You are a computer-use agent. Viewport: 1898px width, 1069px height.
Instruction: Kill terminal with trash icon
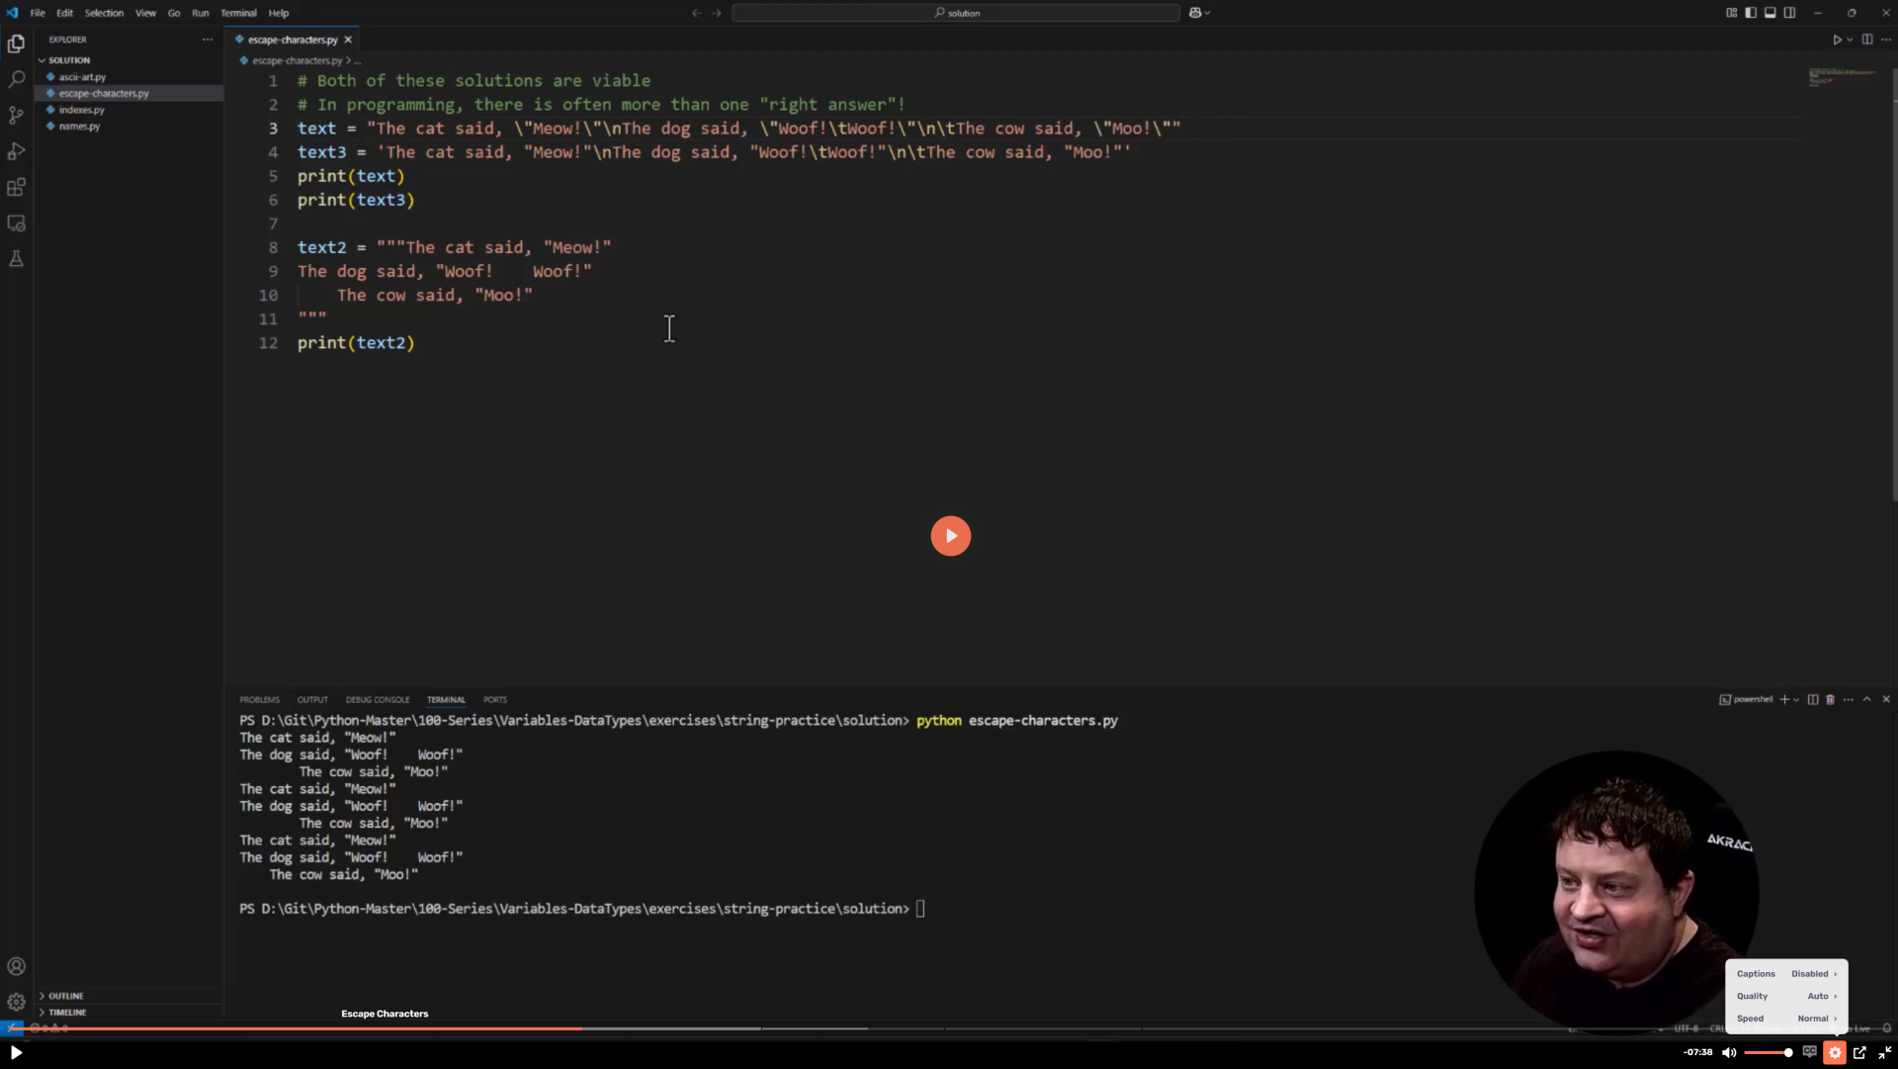(x=1830, y=699)
